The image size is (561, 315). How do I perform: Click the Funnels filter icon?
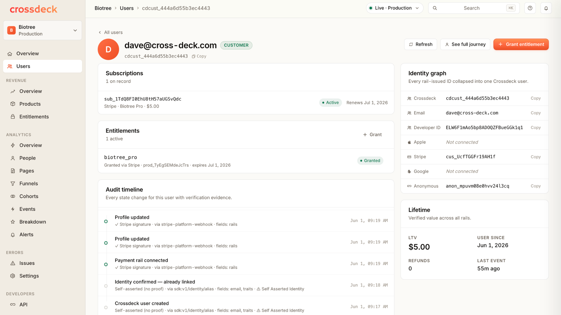pyautogui.click(x=13, y=183)
